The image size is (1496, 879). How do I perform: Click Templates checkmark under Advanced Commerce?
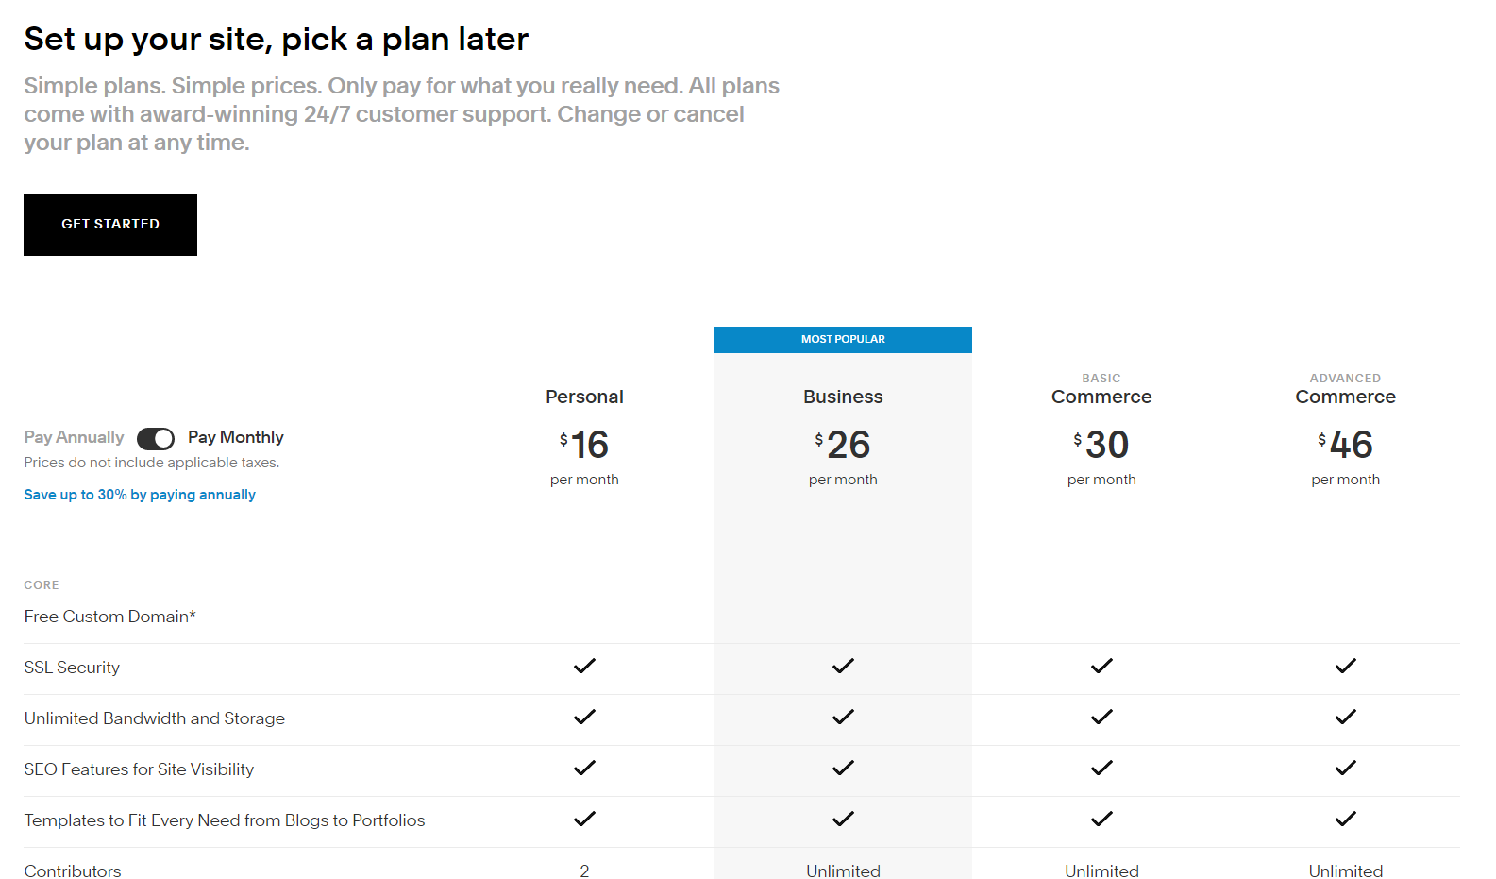(x=1345, y=820)
